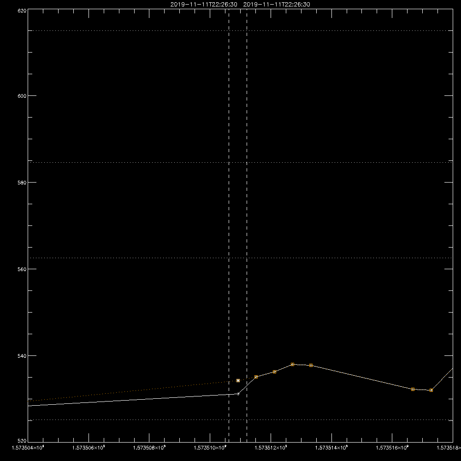This screenshot has height=461, width=461.
Task: Click the y-axis label 560
Action: (22, 269)
